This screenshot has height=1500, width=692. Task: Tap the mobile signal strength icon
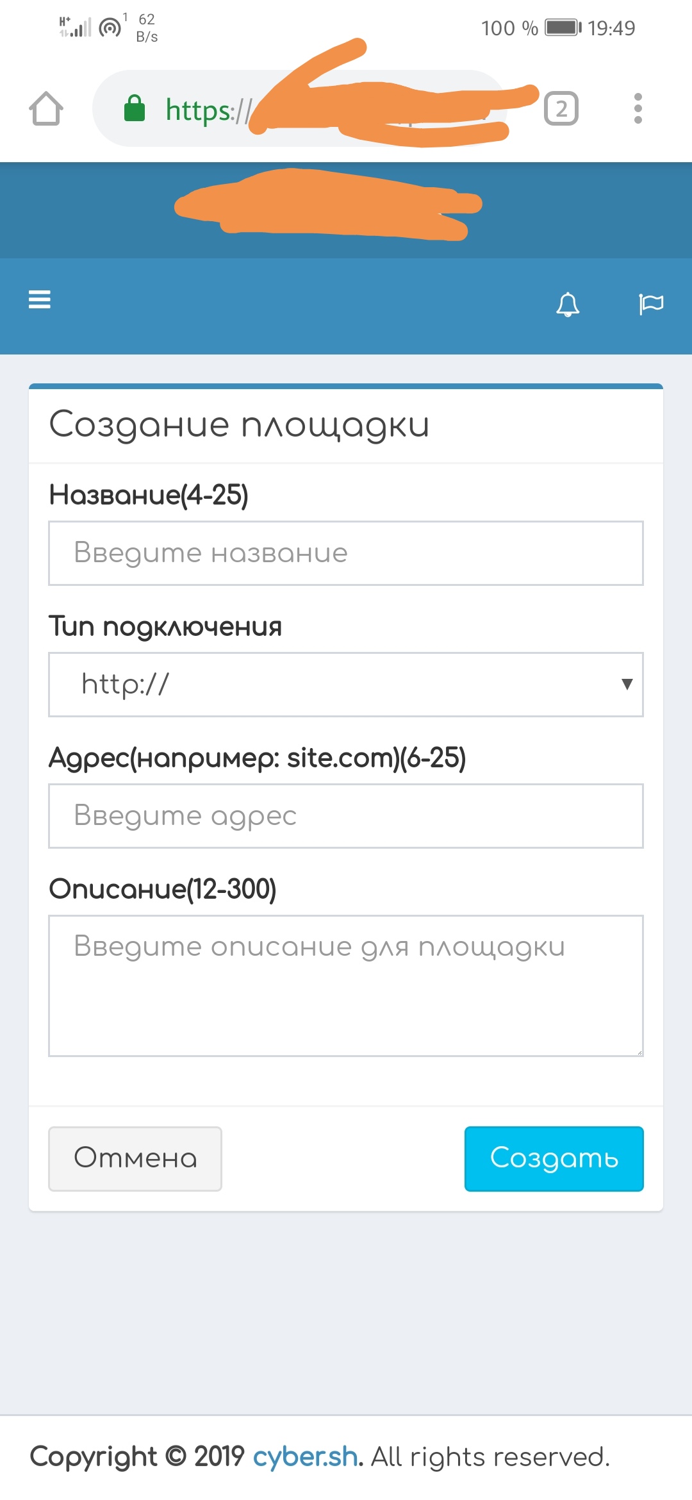76,27
